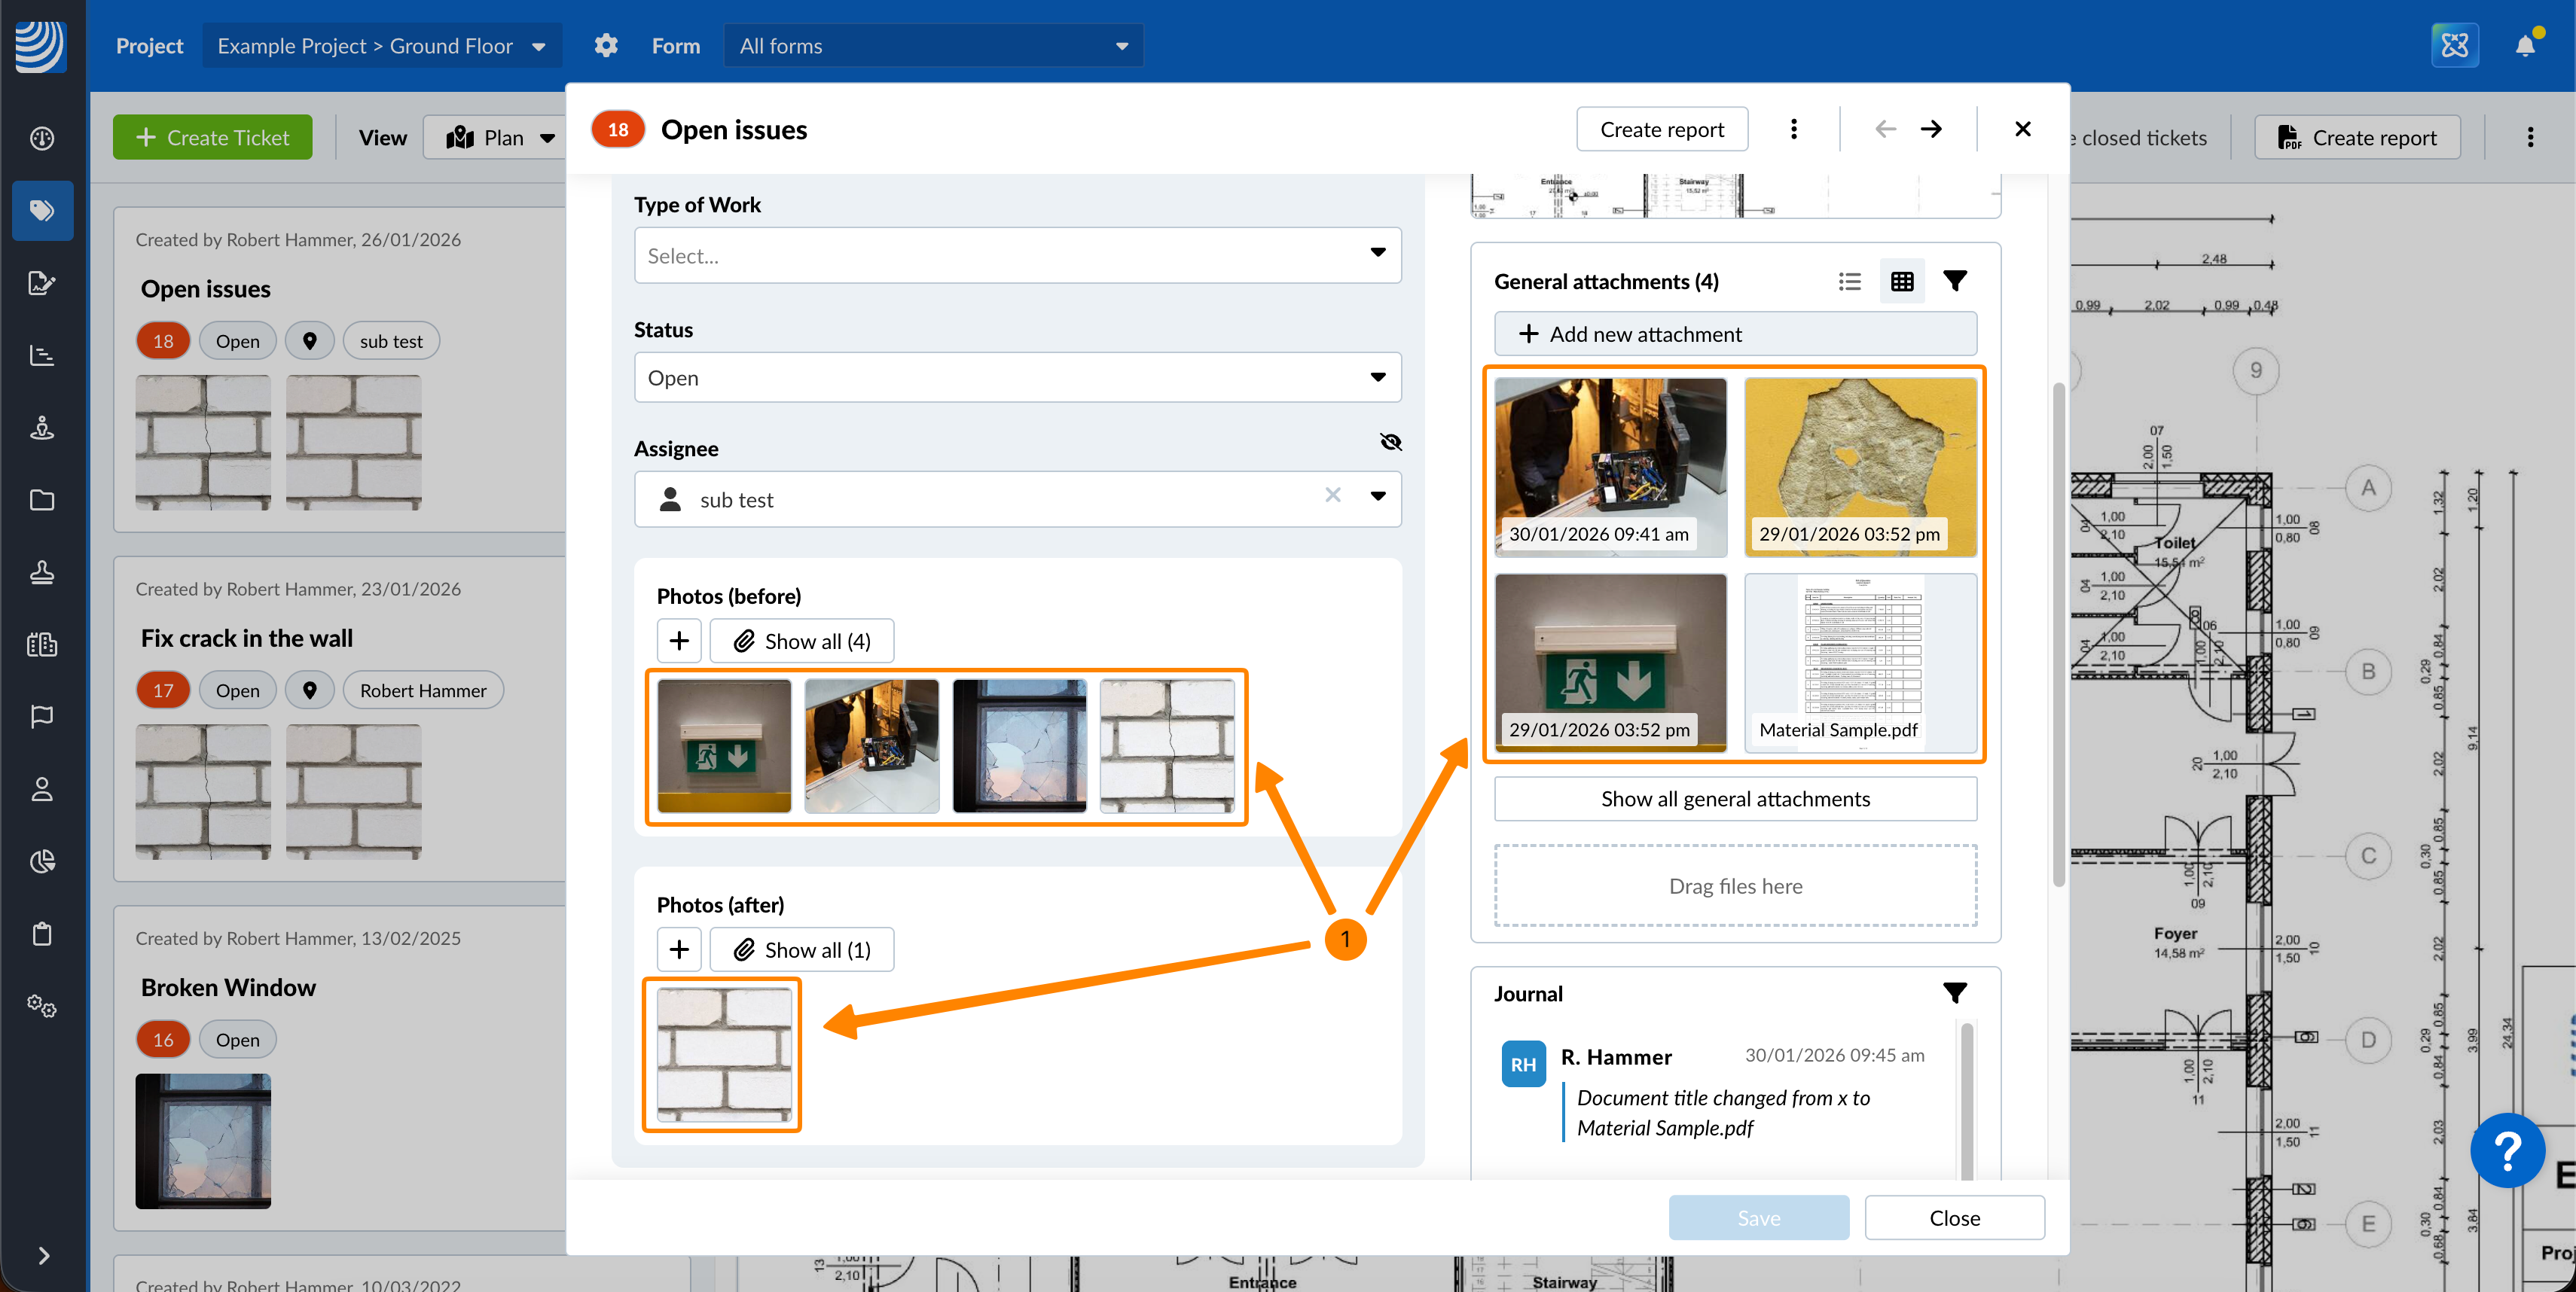
Task: Add a new Photos (before) image
Action: pos(679,641)
